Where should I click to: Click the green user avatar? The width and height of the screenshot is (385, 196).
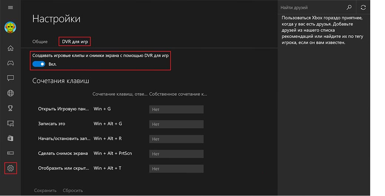point(10,27)
